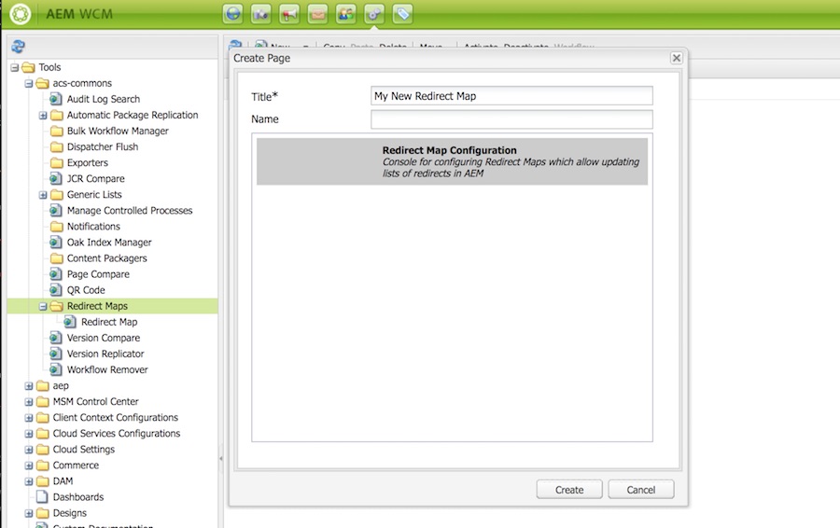Click the Title input field
Screen dimensions: 840x528
(x=511, y=96)
